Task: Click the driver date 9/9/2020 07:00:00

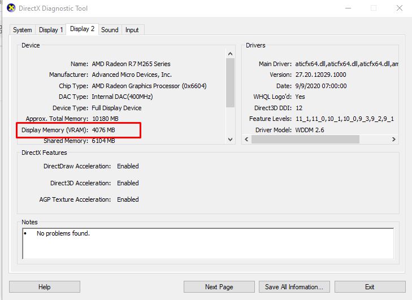Action: click(x=321, y=86)
